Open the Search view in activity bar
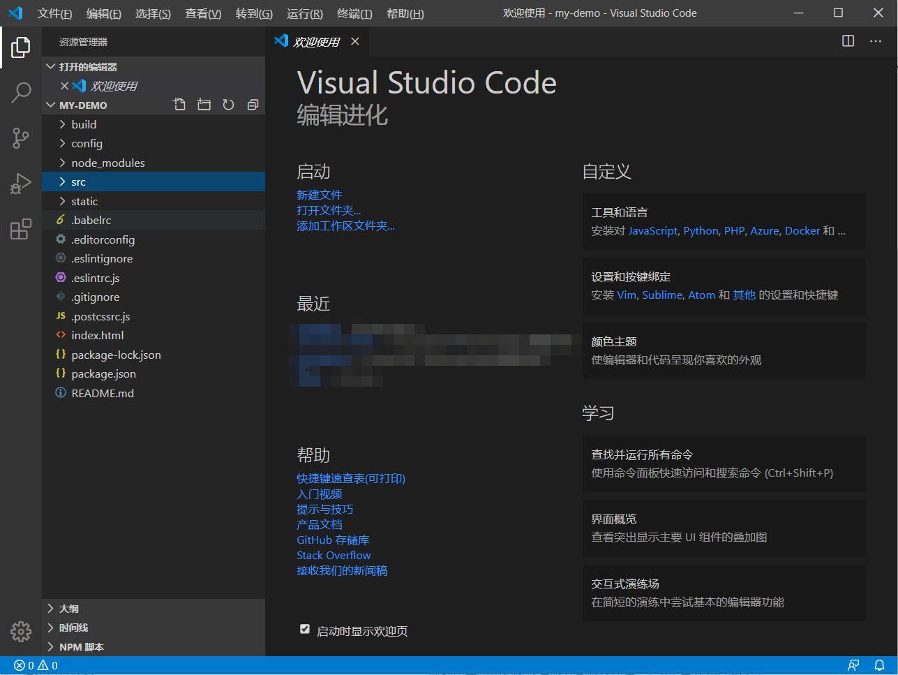The width and height of the screenshot is (898, 675). (x=21, y=92)
